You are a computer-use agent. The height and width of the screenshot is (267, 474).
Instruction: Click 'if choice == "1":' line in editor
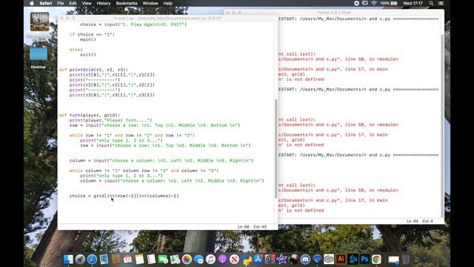(x=92, y=34)
